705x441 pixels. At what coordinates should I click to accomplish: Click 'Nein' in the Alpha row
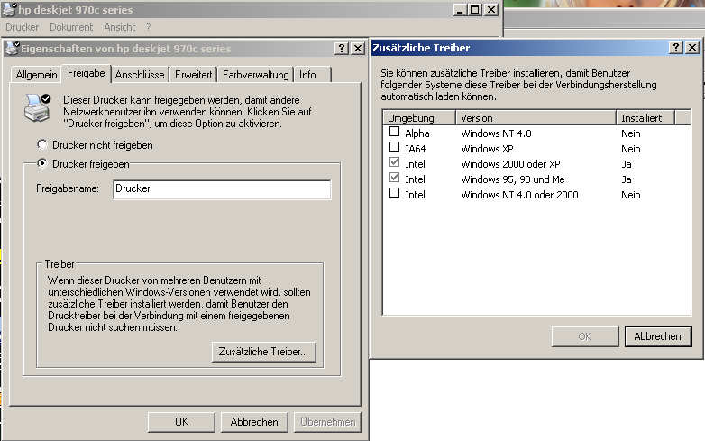[x=631, y=133]
